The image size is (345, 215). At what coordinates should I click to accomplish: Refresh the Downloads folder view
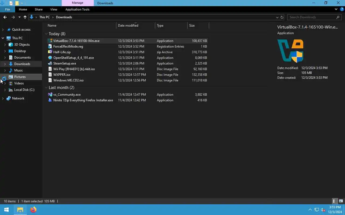[282, 17]
